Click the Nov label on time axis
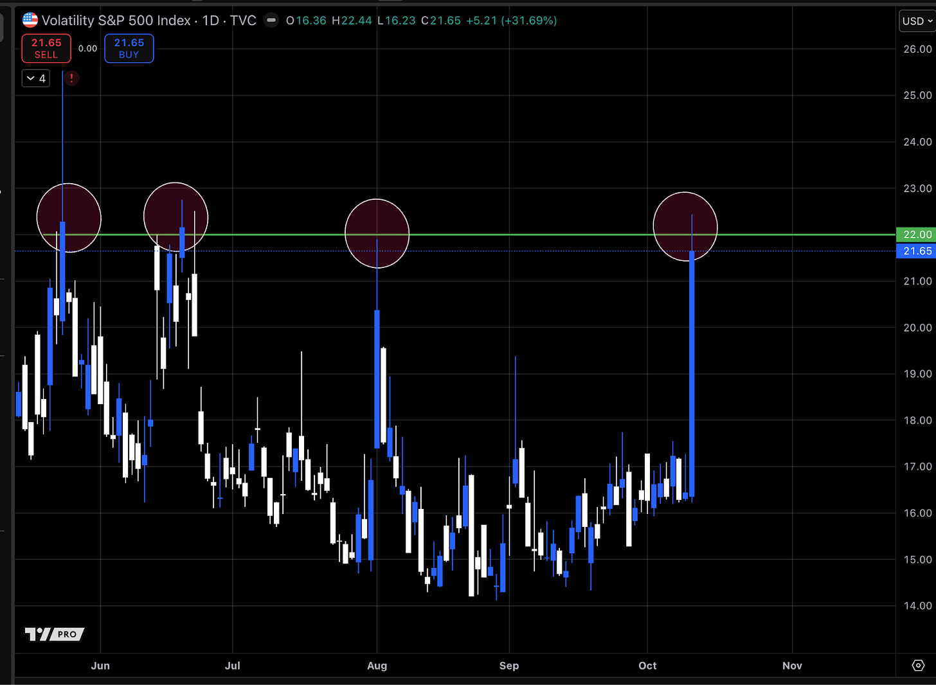 792,666
